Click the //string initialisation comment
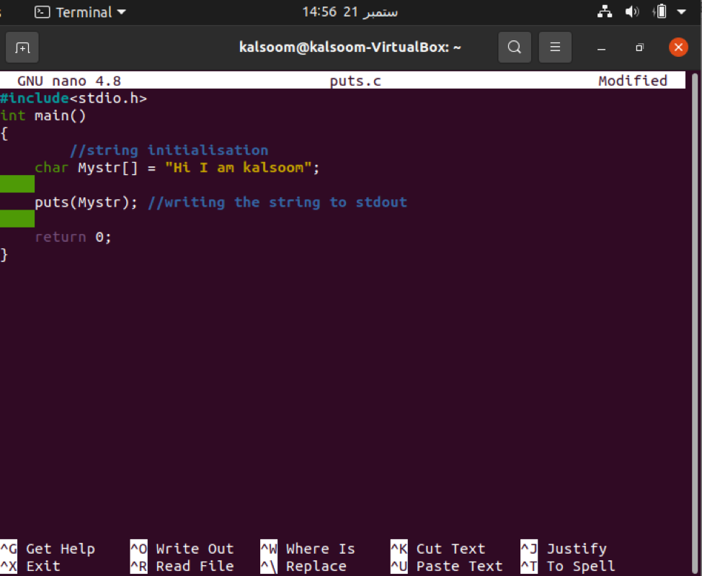The height and width of the screenshot is (576, 702). (x=169, y=150)
